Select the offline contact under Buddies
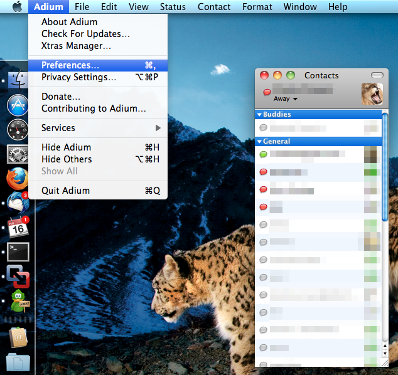The width and height of the screenshot is (398, 375). coord(318,127)
